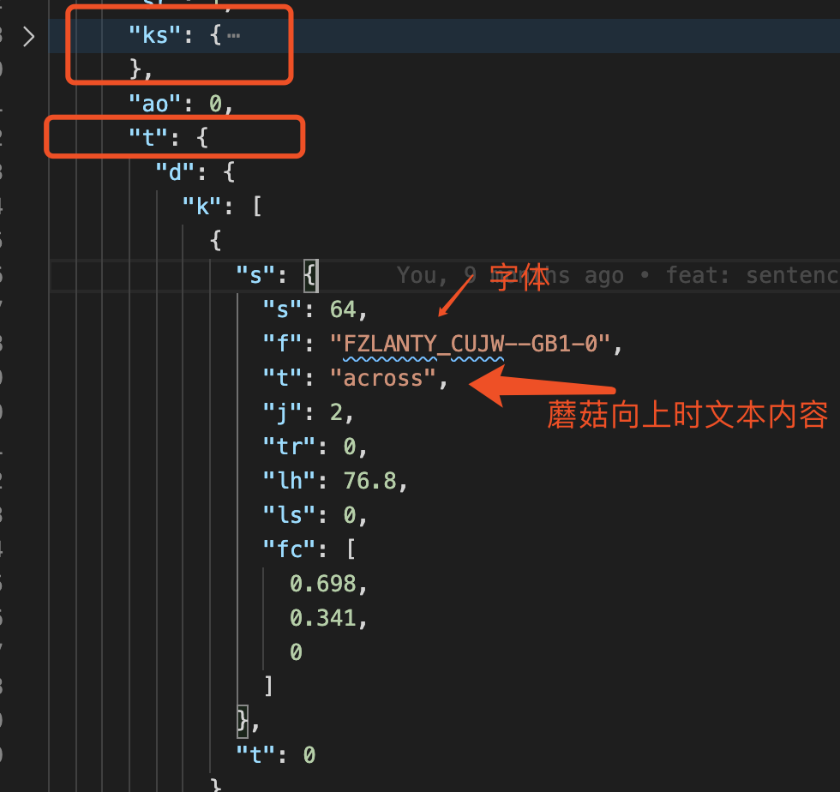840x792 pixels.
Task: Click the "d" object key
Action: click(x=174, y=172)
